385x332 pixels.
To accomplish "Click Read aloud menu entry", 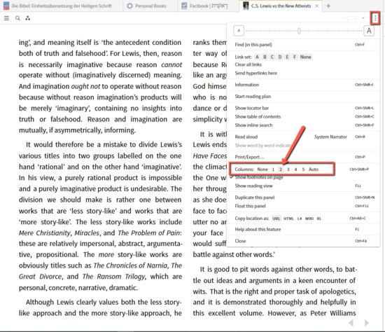I will (x=246, y=137).
